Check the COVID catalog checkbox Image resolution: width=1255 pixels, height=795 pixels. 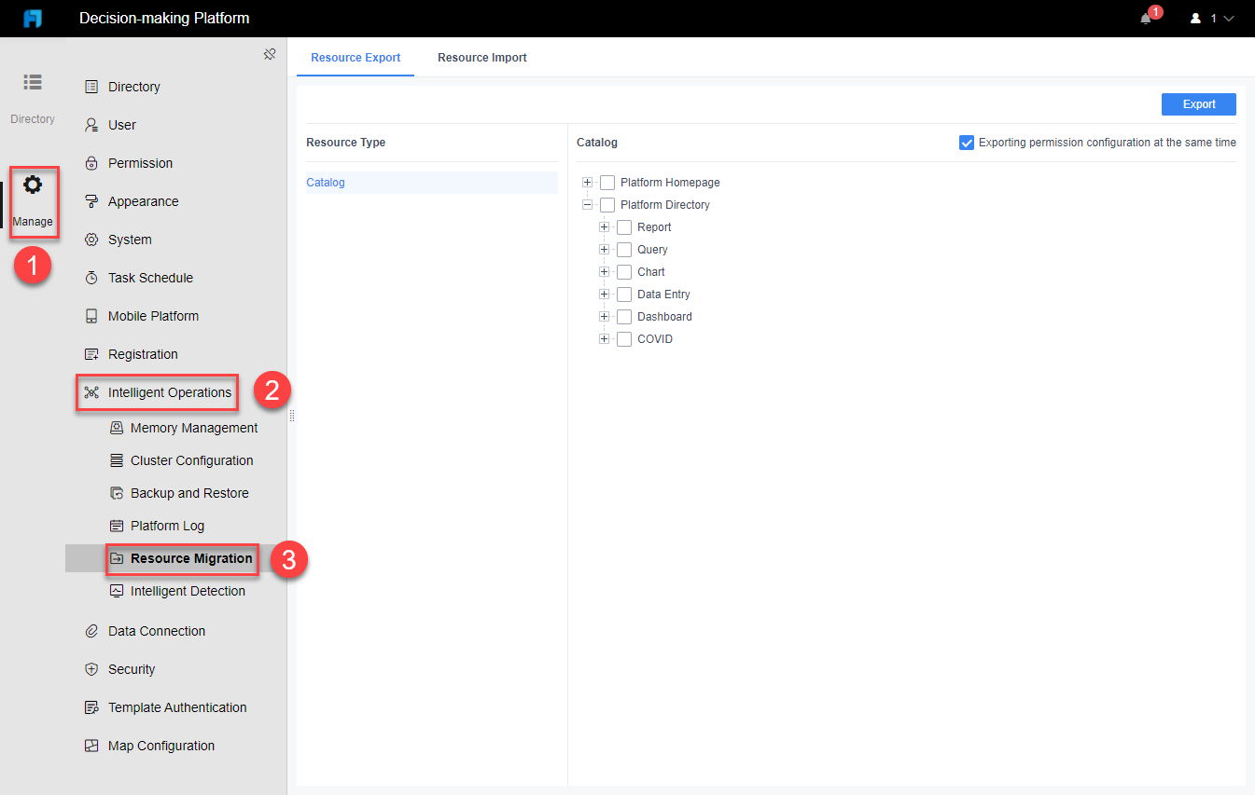point(623,338)
